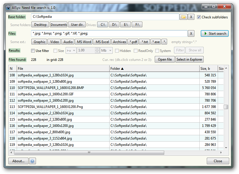Clear the Files mask field with X
The width and height of the screenshot is (239, 174).
(191, 34)
